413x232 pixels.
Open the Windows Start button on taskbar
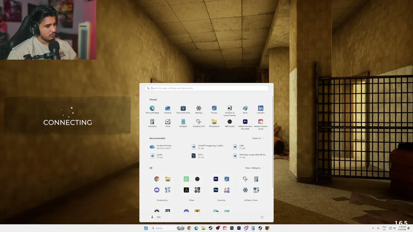[x=146, y=228]
